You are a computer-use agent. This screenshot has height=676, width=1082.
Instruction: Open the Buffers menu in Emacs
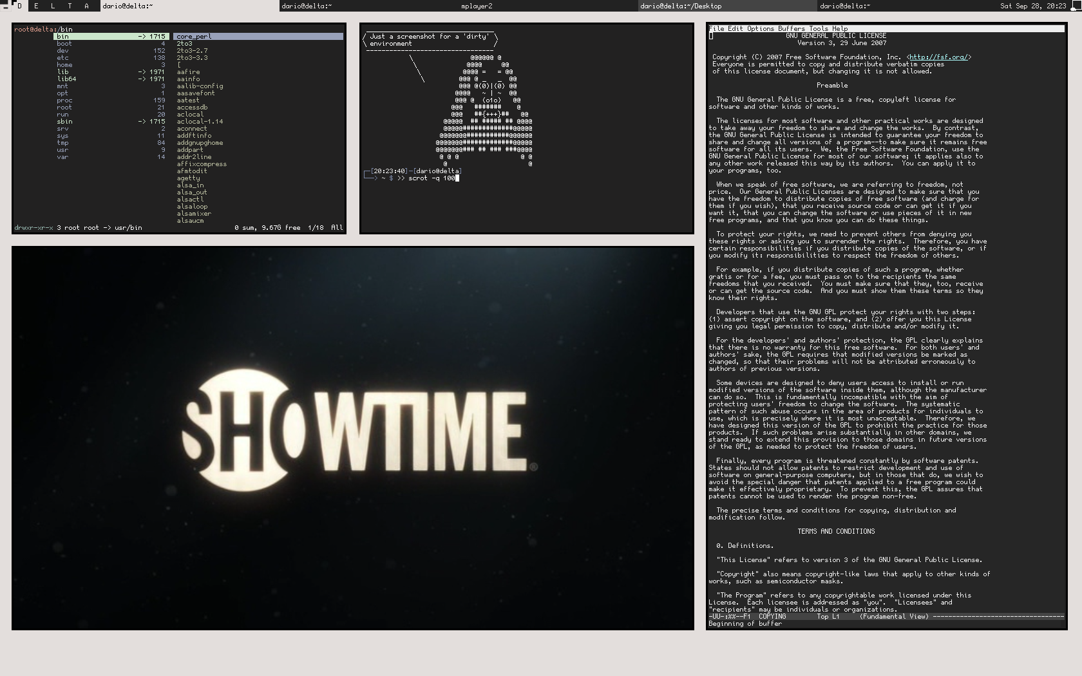click(x=792, y=29)
